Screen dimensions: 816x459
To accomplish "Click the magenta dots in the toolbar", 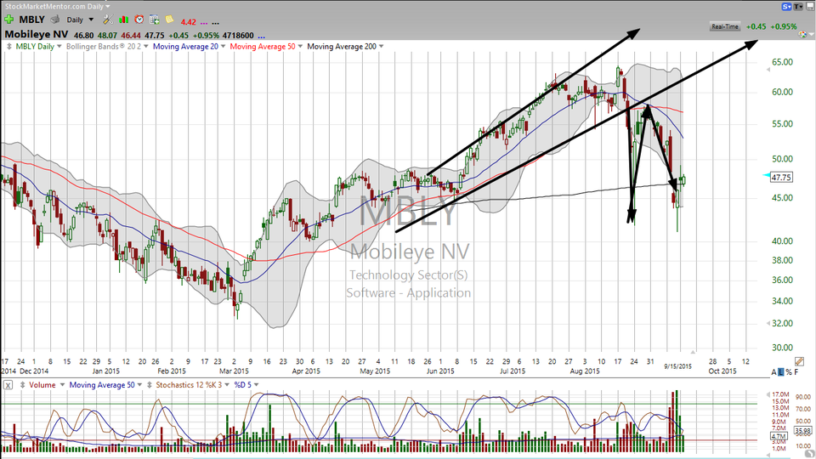I will (203, 23).
